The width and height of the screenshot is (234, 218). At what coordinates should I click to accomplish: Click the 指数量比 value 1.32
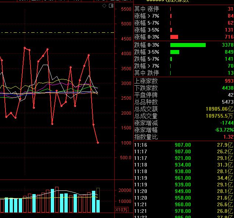point(228,137)
